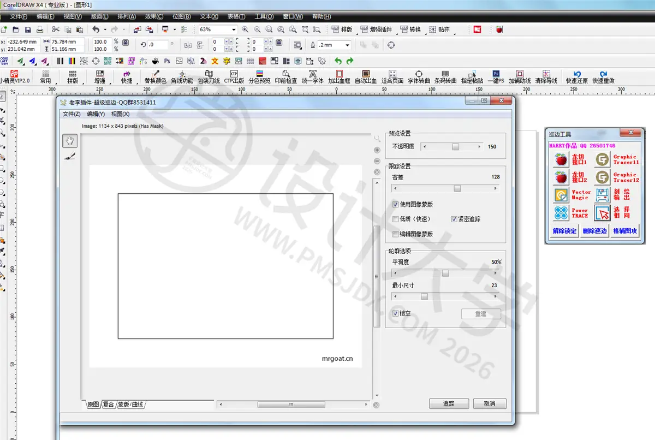
Task: Toggle the lock ratio button beside scale percent
Action: 126,41
